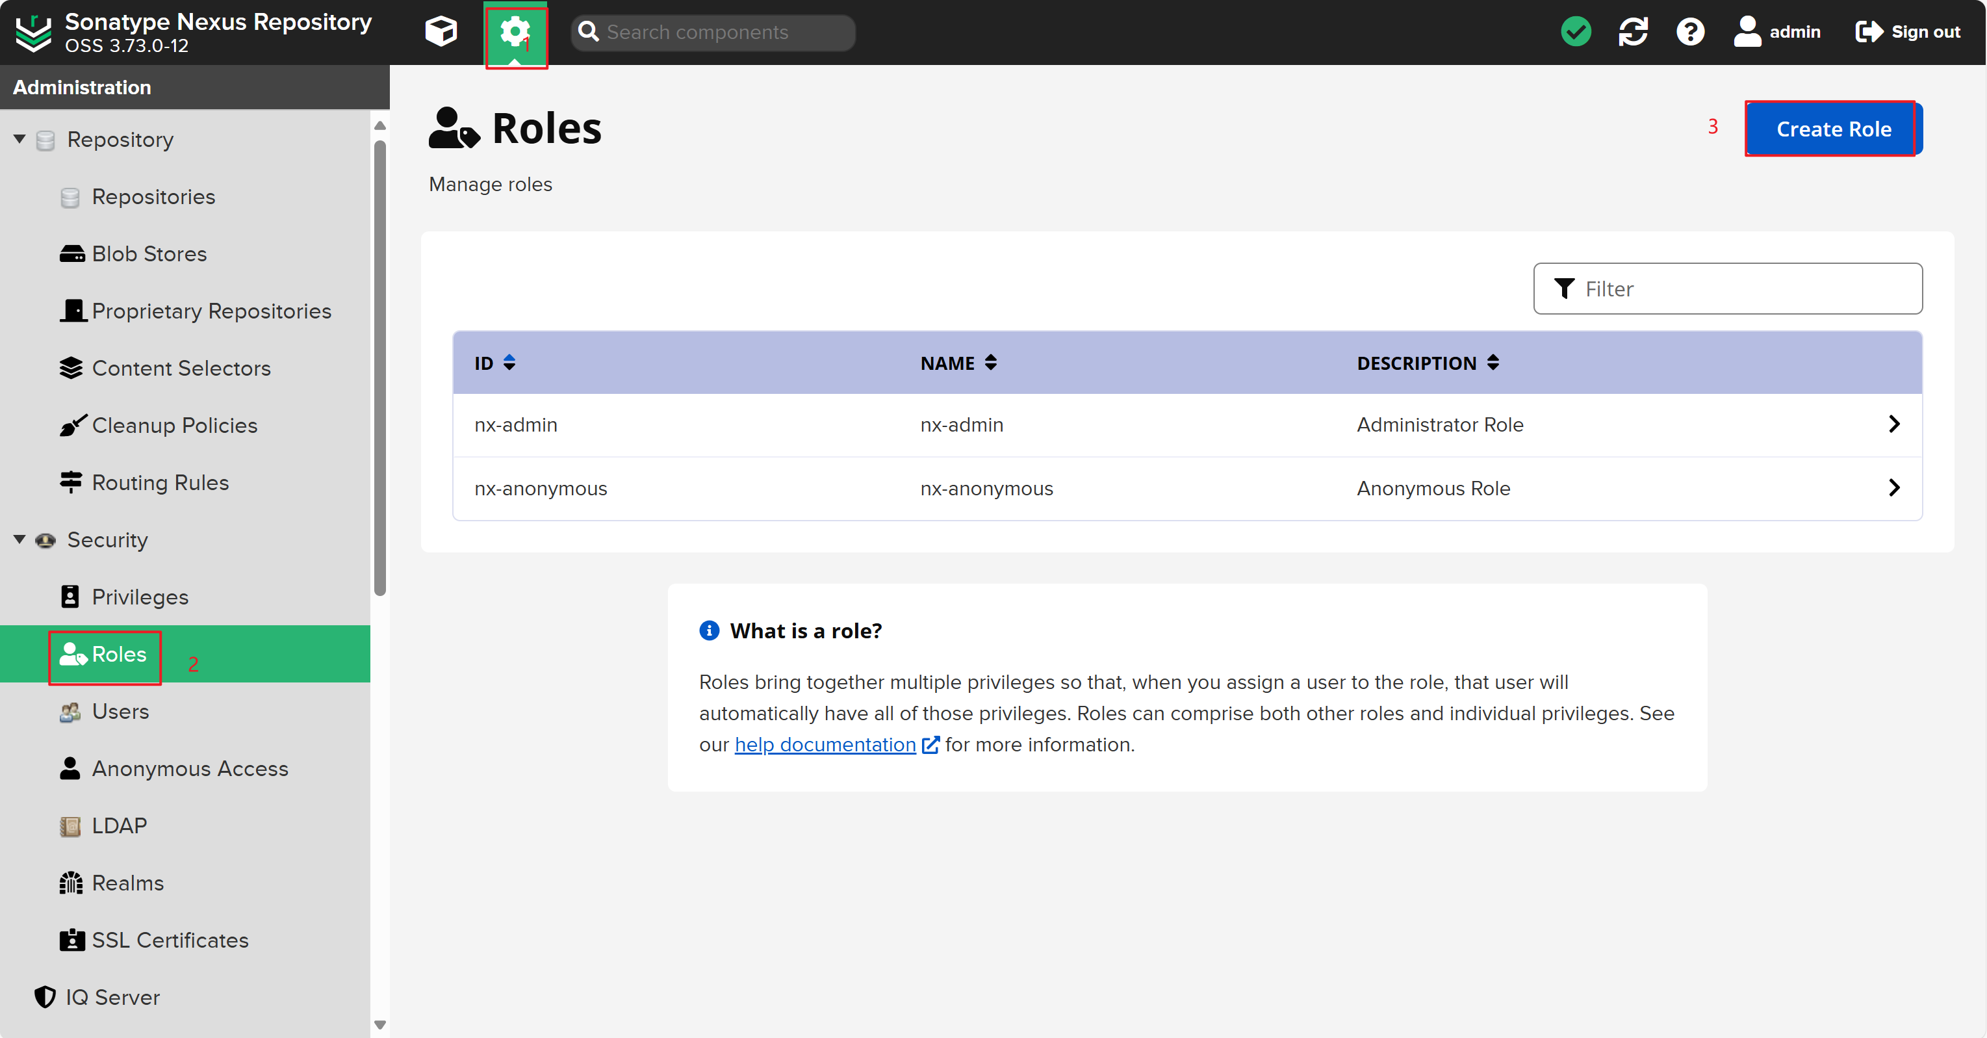The width and height of the screenshot is (1987, 1038).
Task: Open the nx-admin role chevron
Action: pyautogui.click(x=1893, y=424)
